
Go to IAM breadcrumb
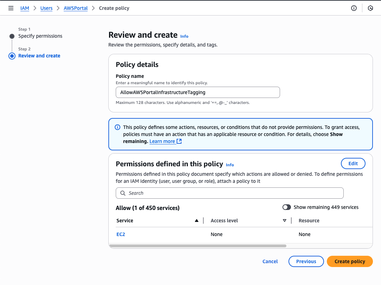[x=25, y=8]
